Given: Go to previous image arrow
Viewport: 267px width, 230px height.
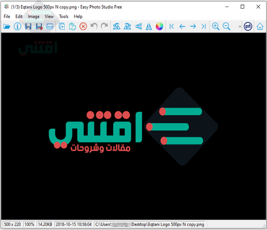Looking at the screenshot, I should click(182, 26).
